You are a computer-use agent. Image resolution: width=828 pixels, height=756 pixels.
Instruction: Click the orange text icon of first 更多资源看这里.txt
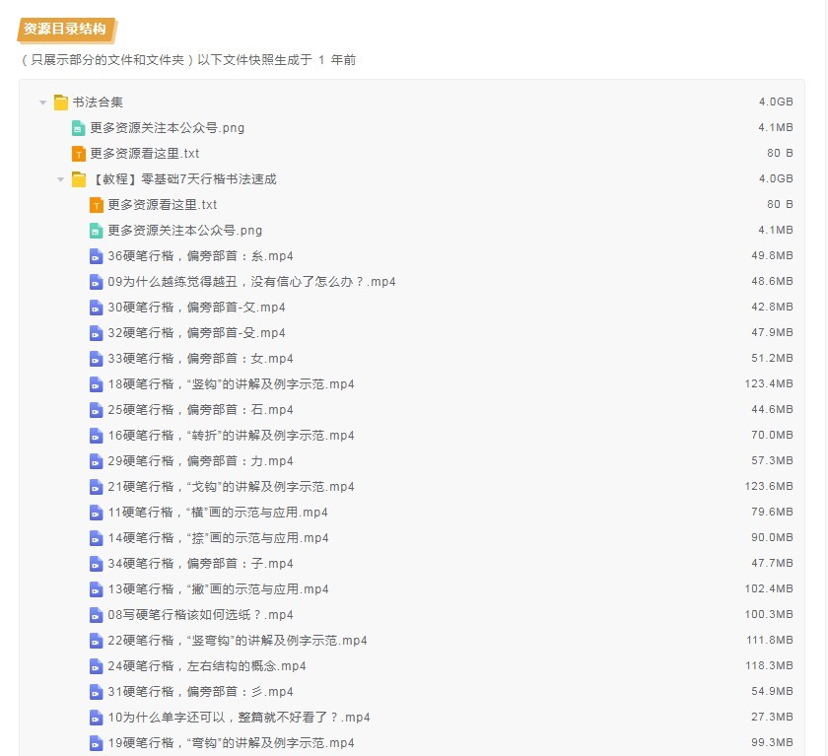point(78,154)
